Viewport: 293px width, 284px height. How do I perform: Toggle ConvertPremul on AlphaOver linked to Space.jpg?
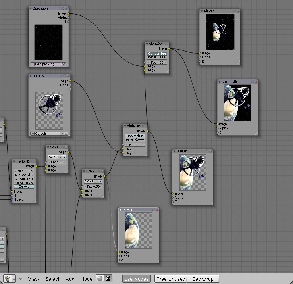point(157,54)
